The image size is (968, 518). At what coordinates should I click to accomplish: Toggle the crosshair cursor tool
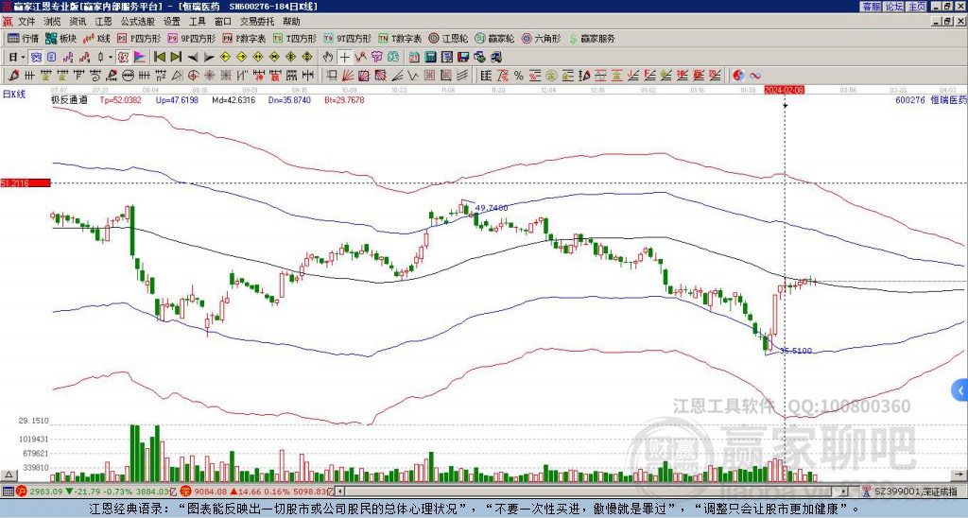[344, 58]
